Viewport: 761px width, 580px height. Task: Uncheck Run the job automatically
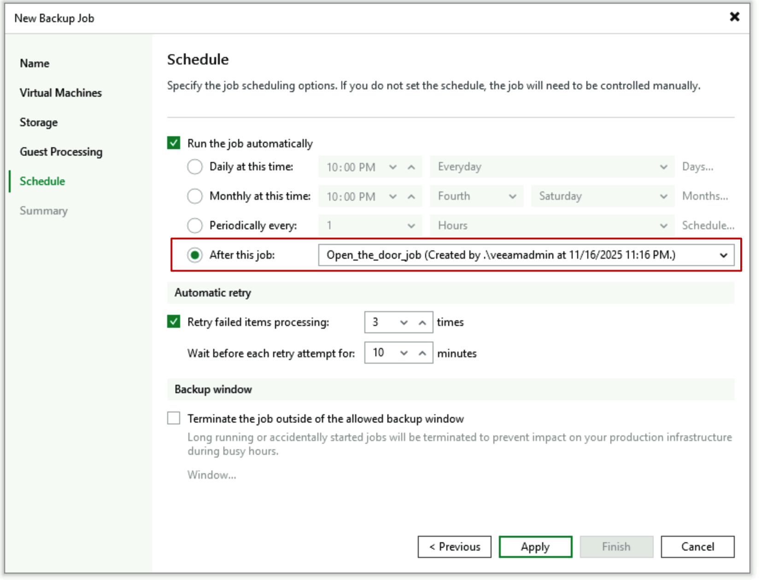(x=174, y=143)
